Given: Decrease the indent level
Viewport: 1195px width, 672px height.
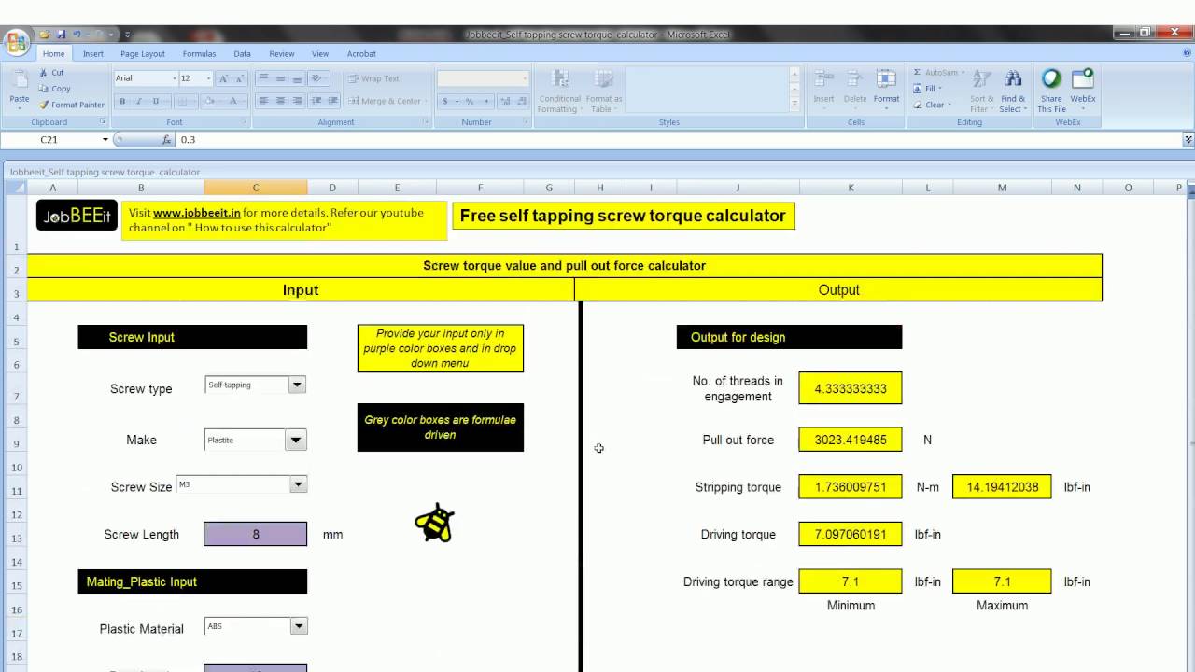Looking at the screenshot, I should pyautogui.click(x=317, y=101).
